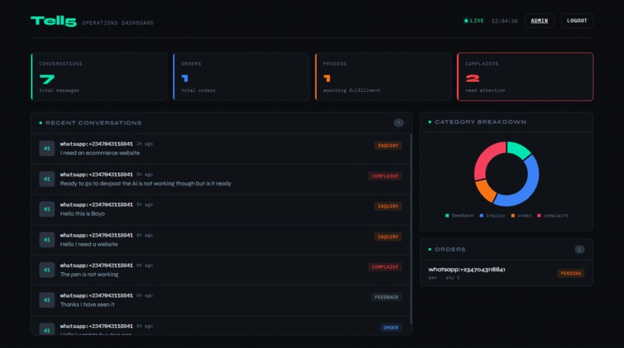
Task: Click avatar of 'The pen is not working' row
Action: (x=47, y=270)
